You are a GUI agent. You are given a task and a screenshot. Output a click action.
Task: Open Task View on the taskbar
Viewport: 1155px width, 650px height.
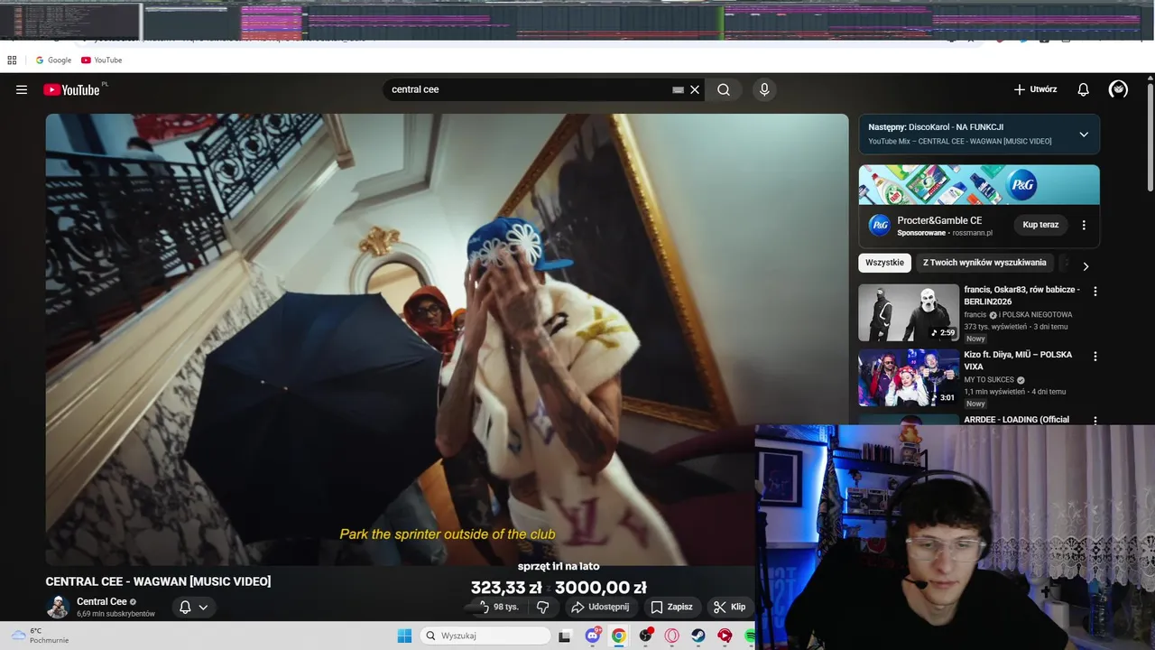click(565, 636)
